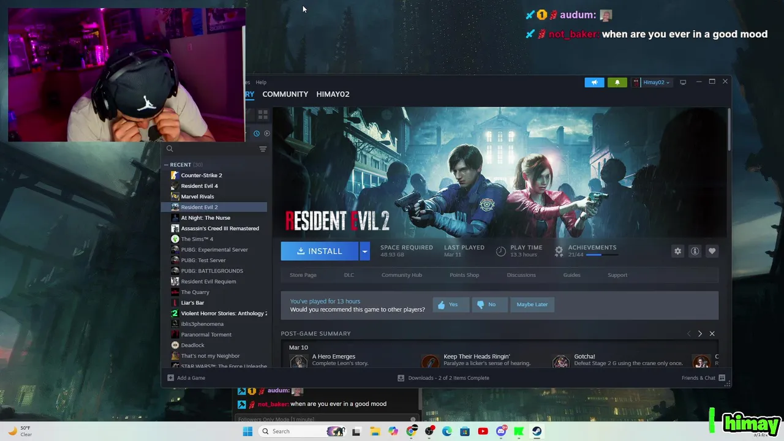Click the game page vertical scrollbar
The image size is (784, 441).
click(729, 129)
